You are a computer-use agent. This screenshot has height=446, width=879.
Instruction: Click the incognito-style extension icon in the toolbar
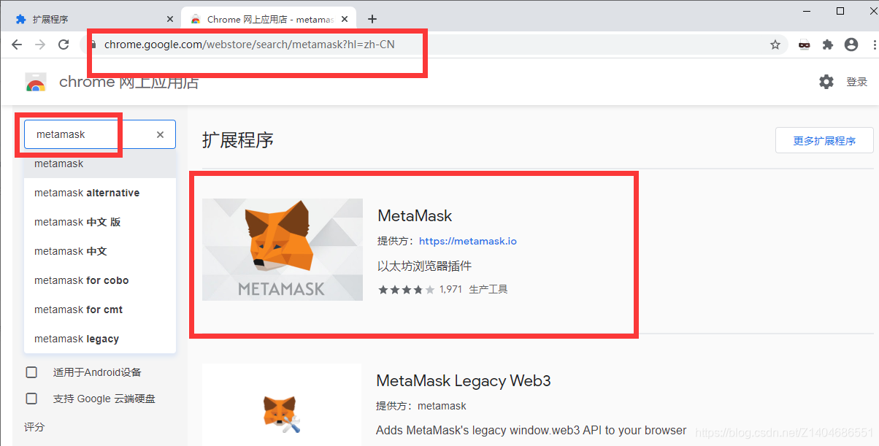click(804, 45)
